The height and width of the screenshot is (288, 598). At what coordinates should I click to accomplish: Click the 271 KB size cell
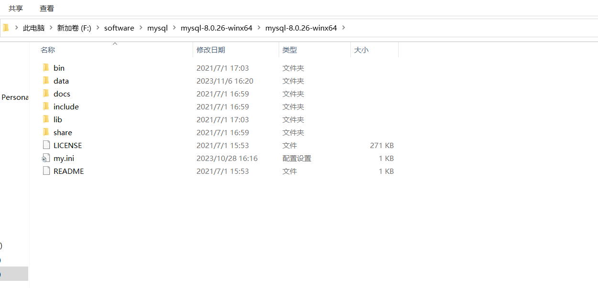click(x=382, y=145)
